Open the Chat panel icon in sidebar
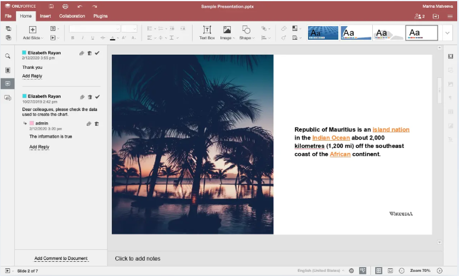Screen dimensions: 459x276 point(8,98)
